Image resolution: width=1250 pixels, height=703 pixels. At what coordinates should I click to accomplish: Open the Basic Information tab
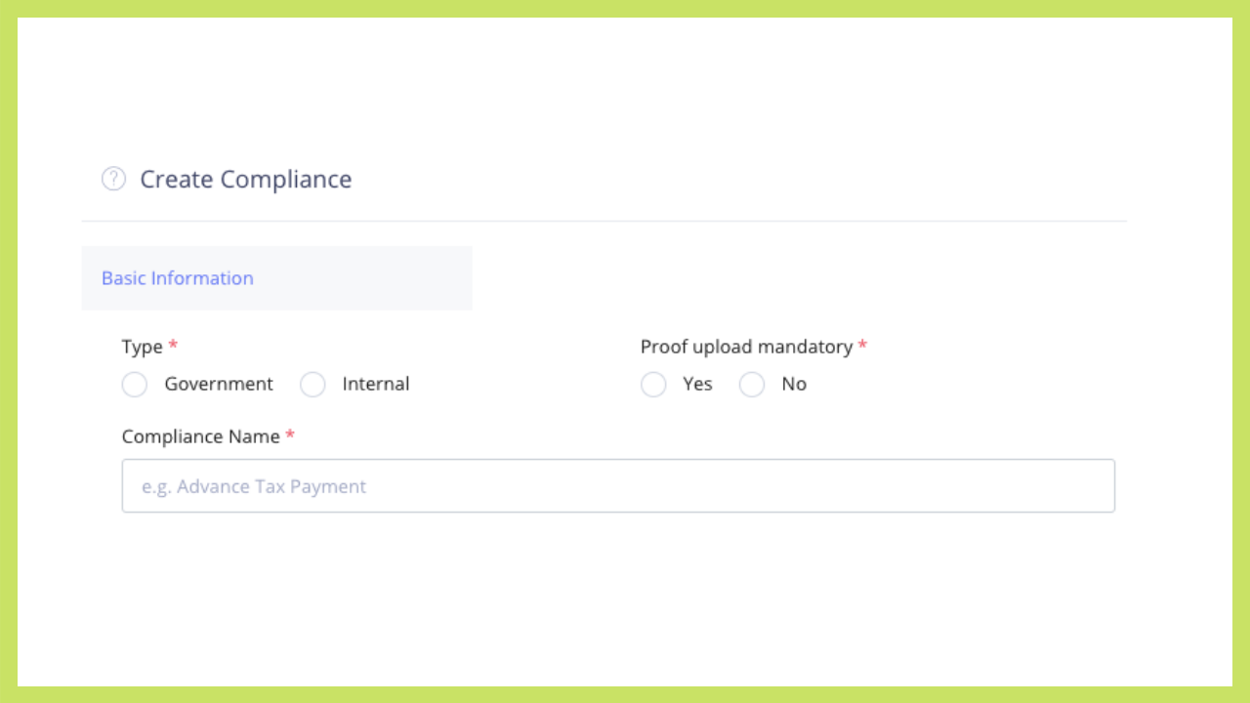[178, 278]
